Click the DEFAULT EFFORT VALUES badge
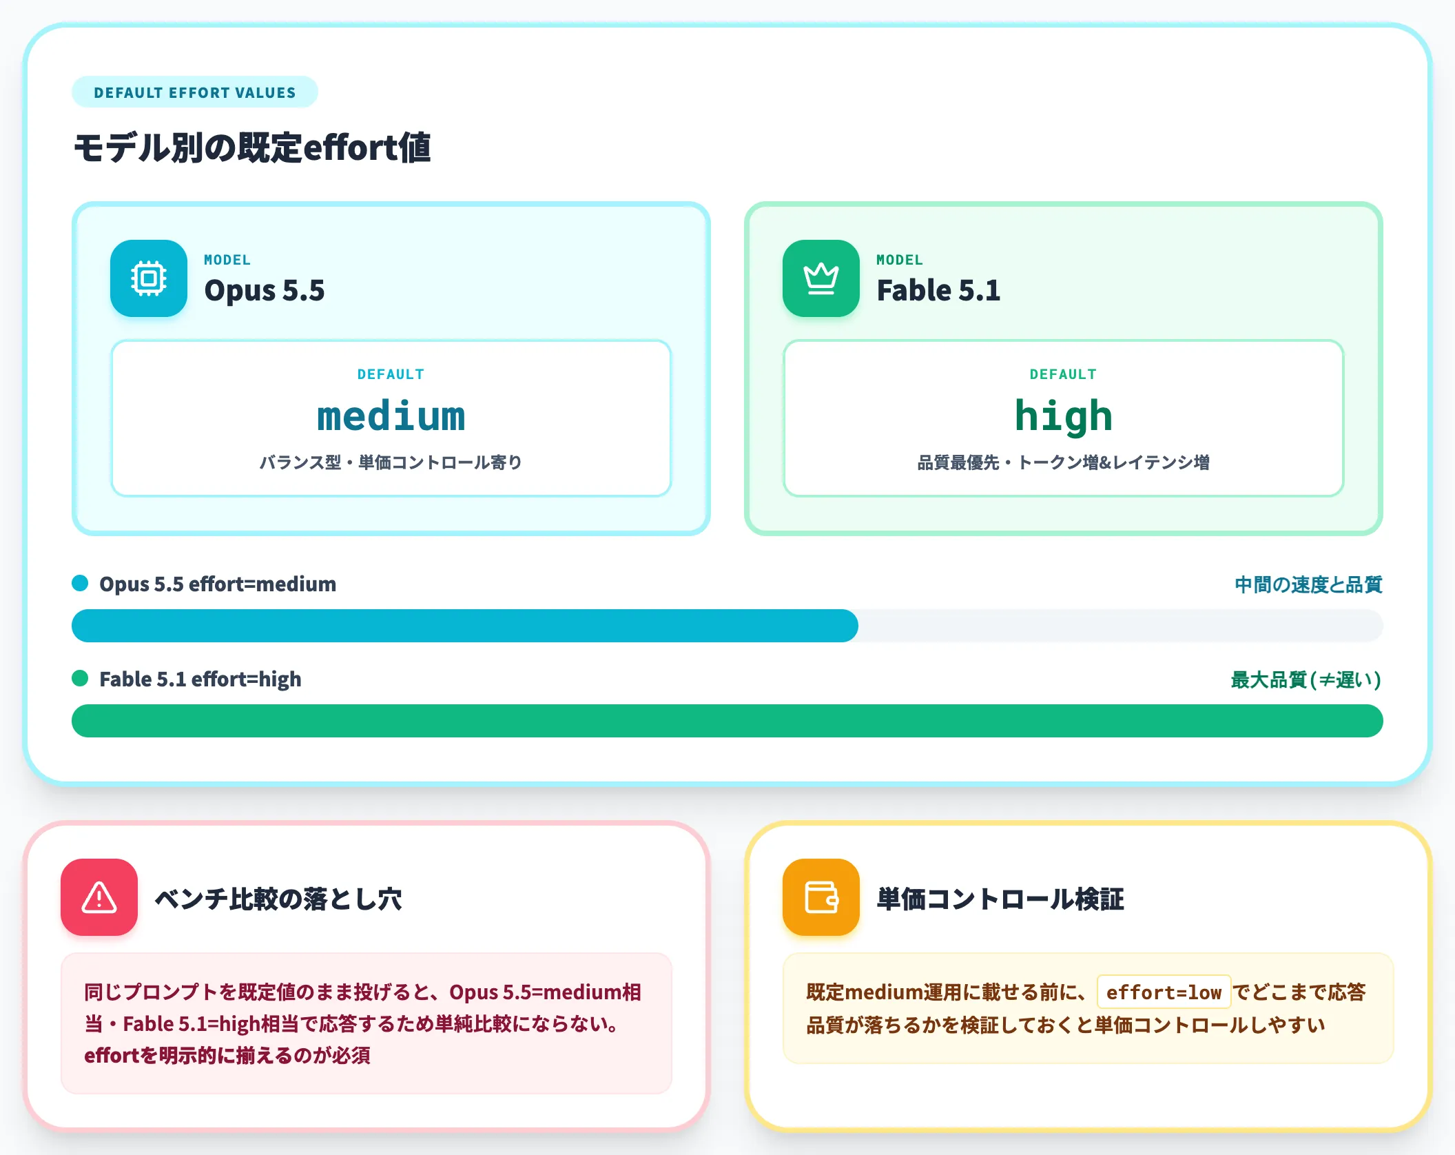1455x1155 pixels. 195,92
